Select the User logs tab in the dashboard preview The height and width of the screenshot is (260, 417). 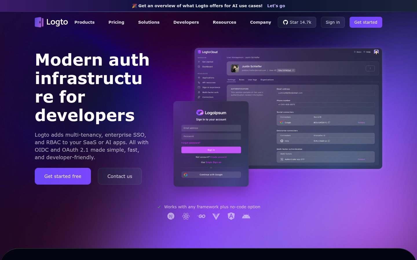(x=252, y=80)
